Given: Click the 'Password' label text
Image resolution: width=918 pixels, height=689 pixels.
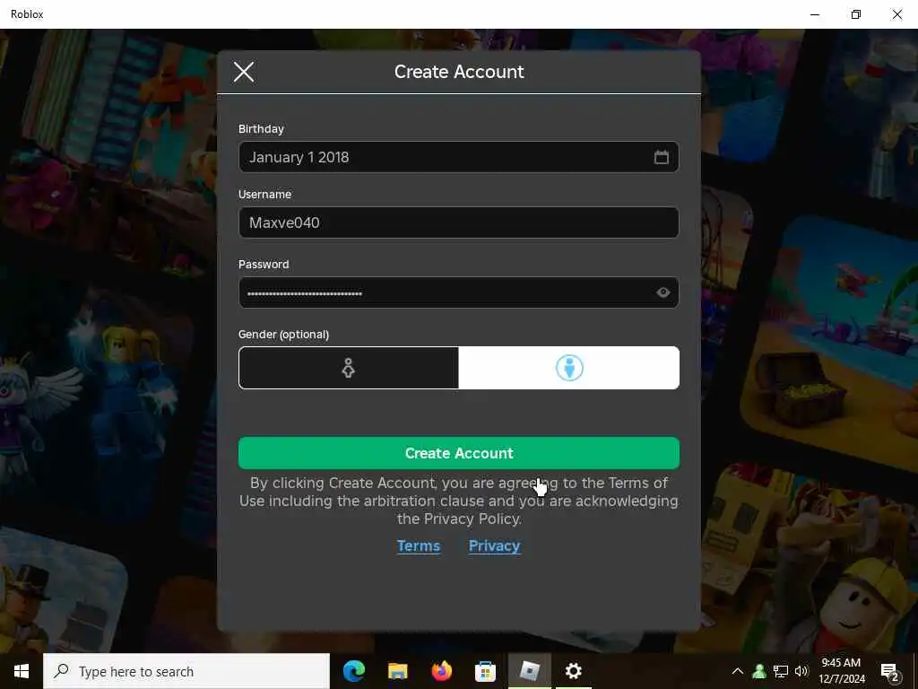Looking at the screenshot, I should coord(264,265).
